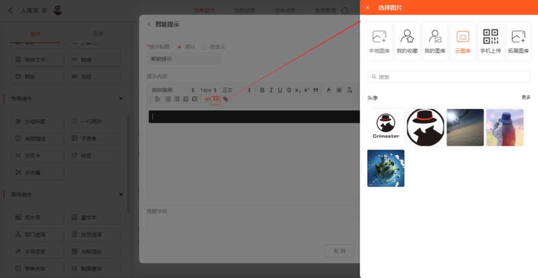This screenshot has height=278, width=538.
Task: Switch to the 图表 tab
Action: pyautogui.click(x=99, y=33)
